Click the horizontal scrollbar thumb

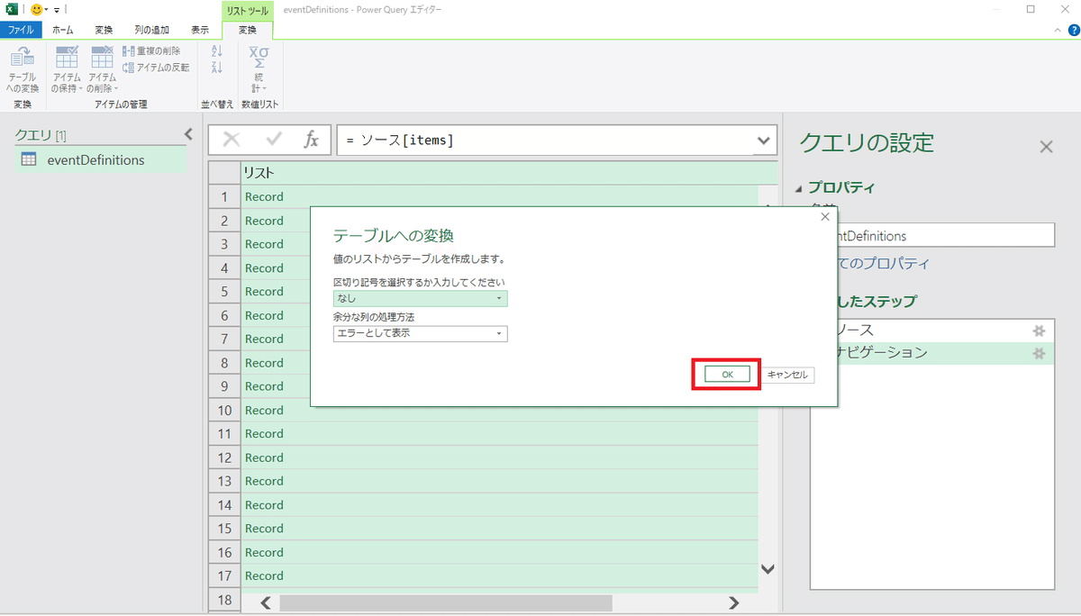coord(446,602)
